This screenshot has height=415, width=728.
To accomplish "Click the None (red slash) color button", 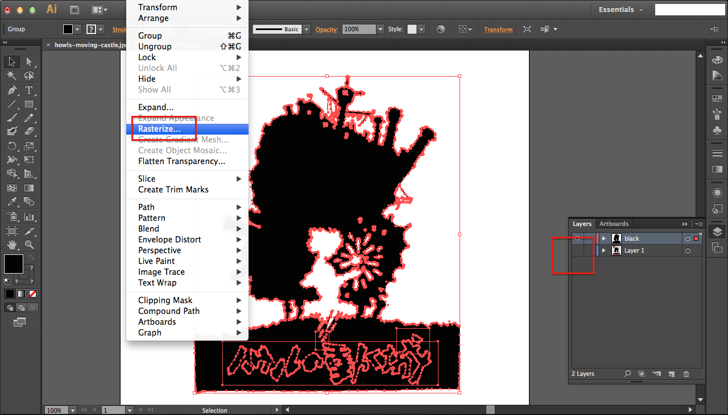I will (33, 294).
